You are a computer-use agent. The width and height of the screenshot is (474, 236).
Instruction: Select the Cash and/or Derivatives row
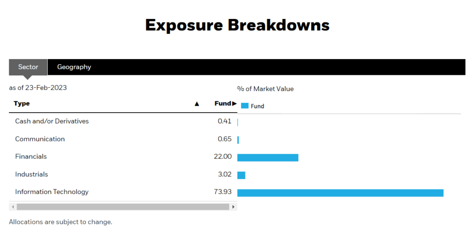point(123,121)
